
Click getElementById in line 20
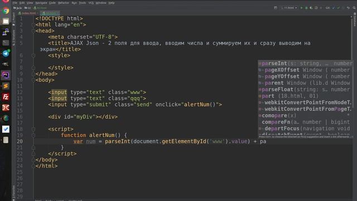click(184, 141)
